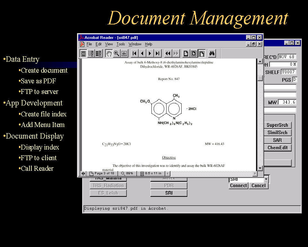
Task: Expand the SRI combo box dropdown
Action: [x=266, y=179]
